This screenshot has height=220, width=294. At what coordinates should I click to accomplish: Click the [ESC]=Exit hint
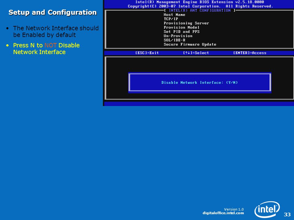point(147,53)
